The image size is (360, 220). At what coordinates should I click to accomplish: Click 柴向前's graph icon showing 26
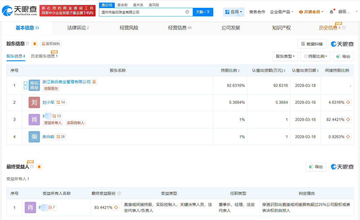[61, 137]
